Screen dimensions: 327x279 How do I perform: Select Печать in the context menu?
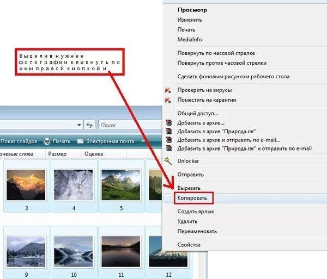[186, 30]
